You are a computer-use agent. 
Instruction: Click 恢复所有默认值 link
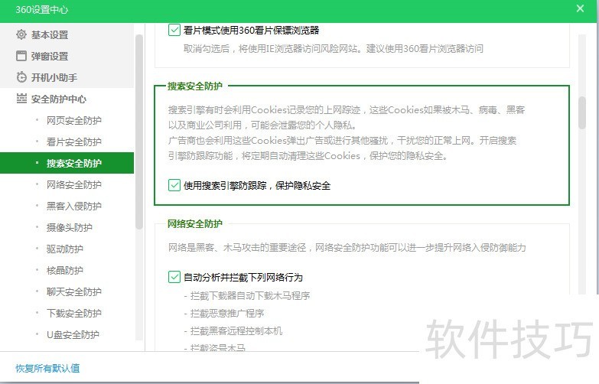(x=47, y=368)
